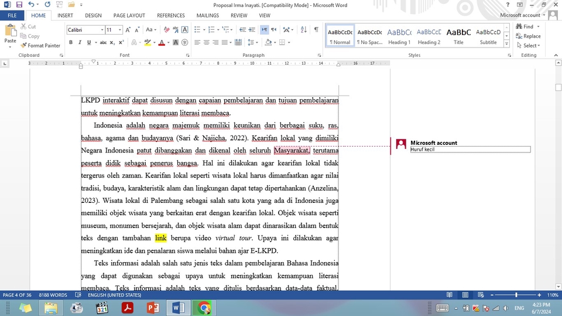Apply the Heading 1 style
Viewport: 562px width, 316px height.
pos(399,36)
